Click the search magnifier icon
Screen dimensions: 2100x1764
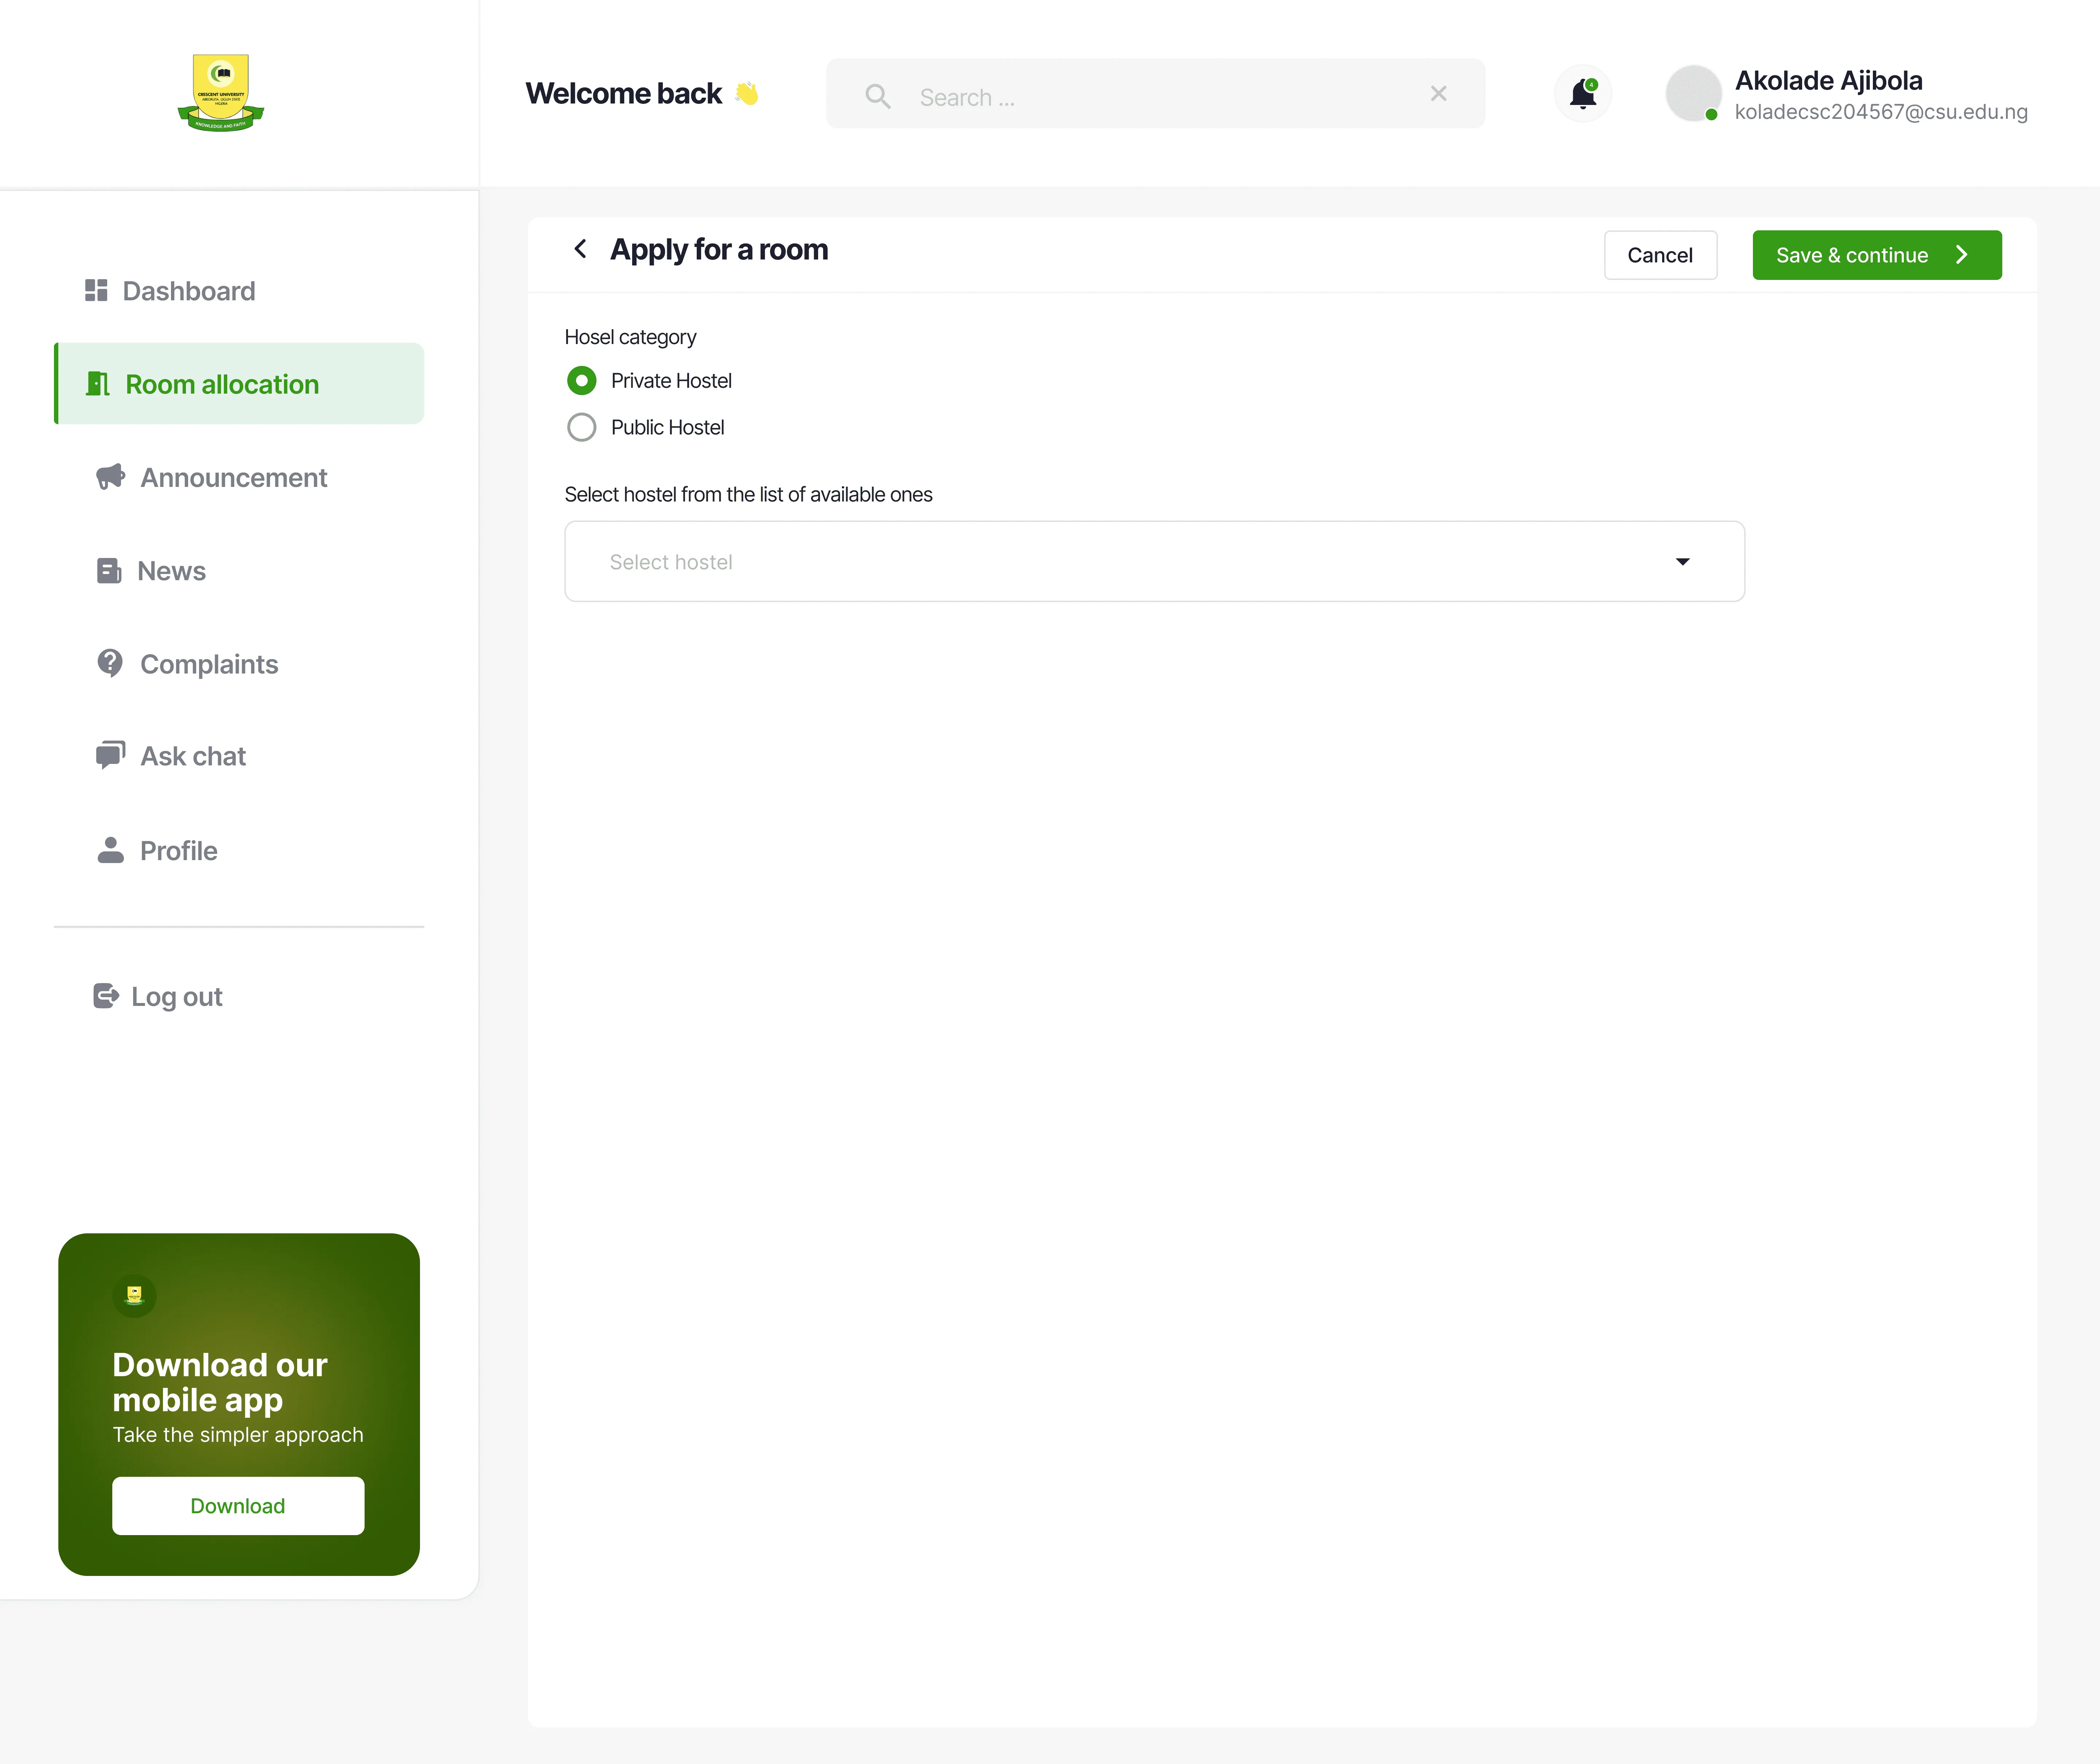click(878, 96)
